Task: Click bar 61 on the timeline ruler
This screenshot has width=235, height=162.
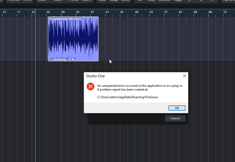Action: point(181,12)
